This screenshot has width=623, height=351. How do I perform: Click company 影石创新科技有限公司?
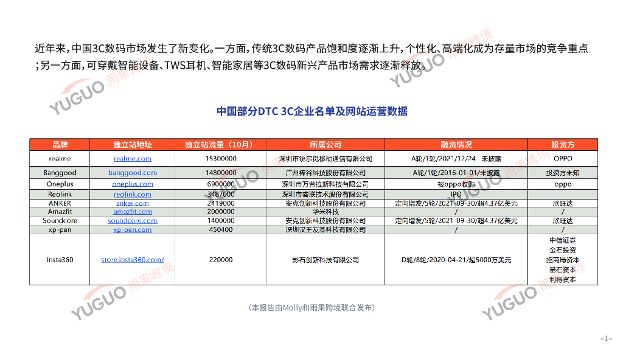(325, 260)
